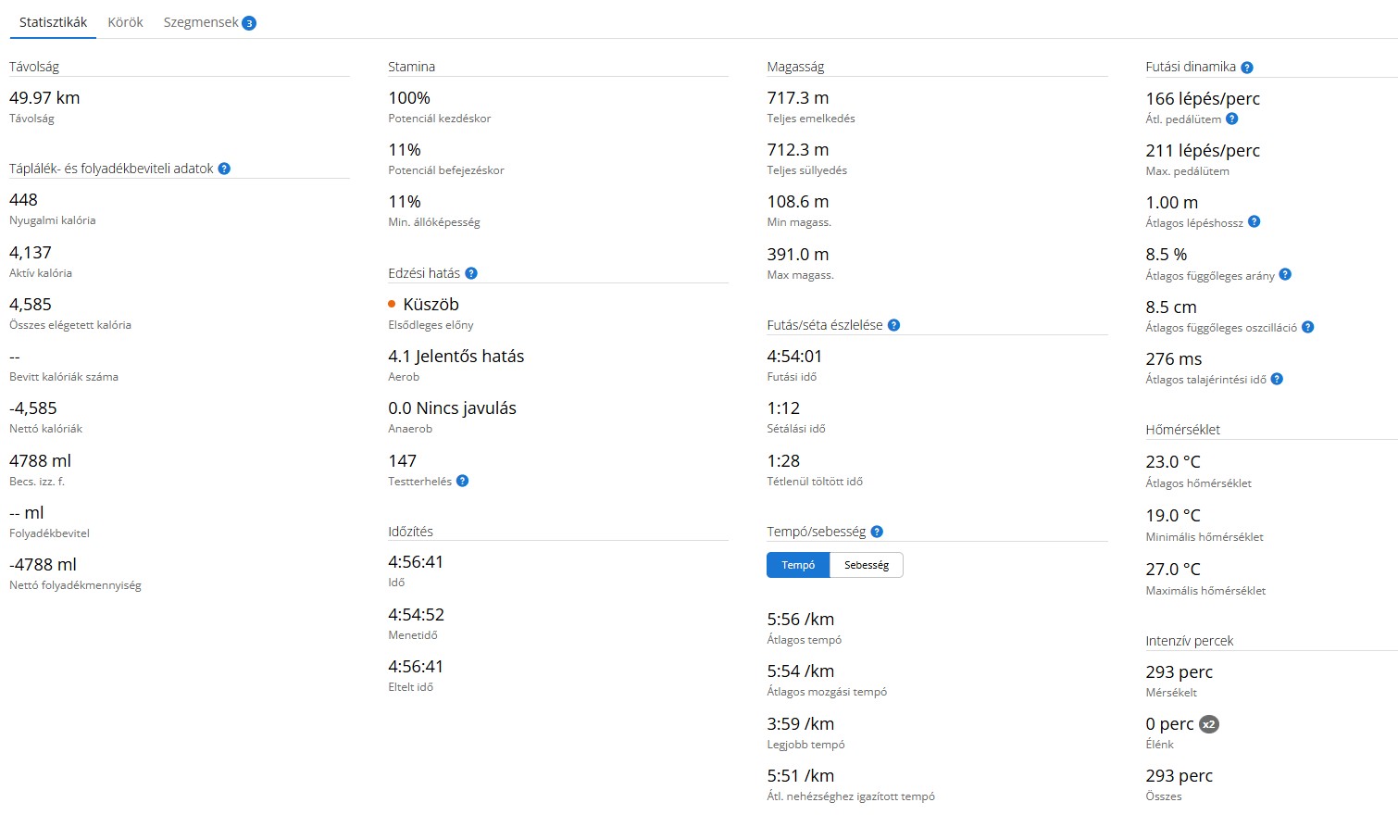
Task: Click the x2 badge beside Élénk minutes
Action: tap(1208, 724)
